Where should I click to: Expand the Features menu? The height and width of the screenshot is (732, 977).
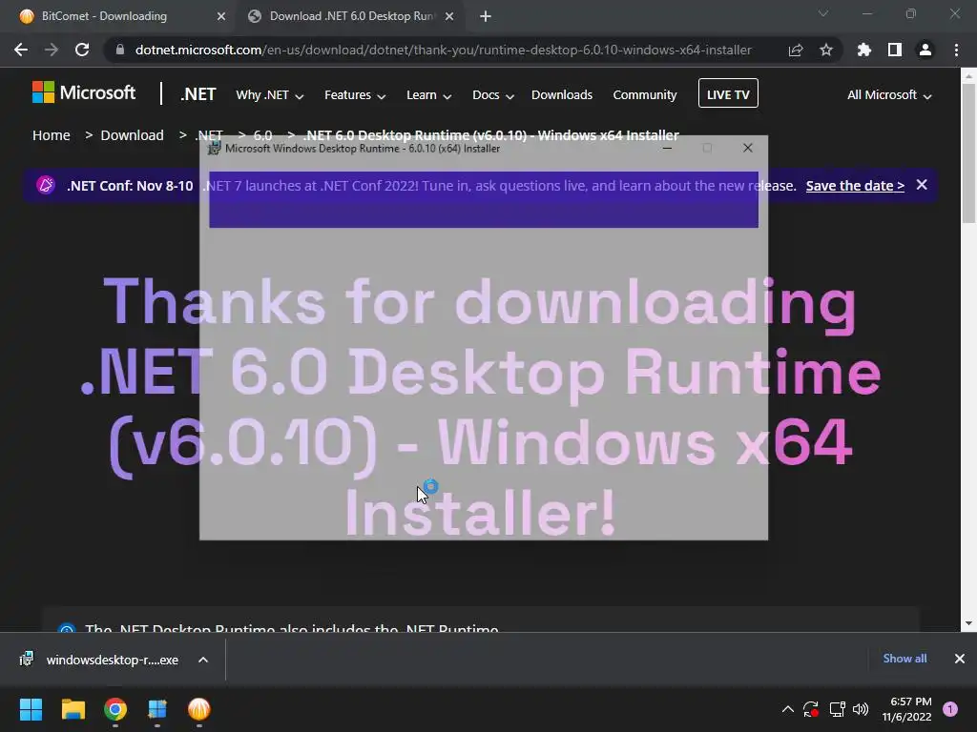[355, 95]
